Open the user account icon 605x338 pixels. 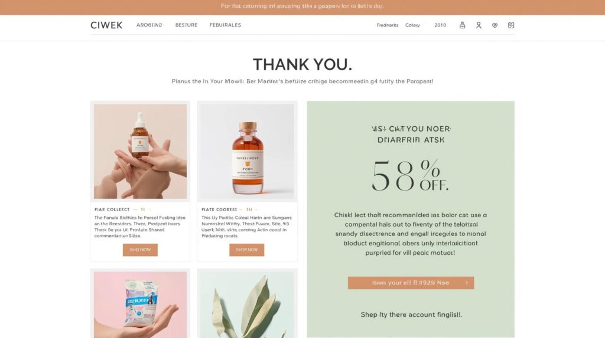coord(479,25)
